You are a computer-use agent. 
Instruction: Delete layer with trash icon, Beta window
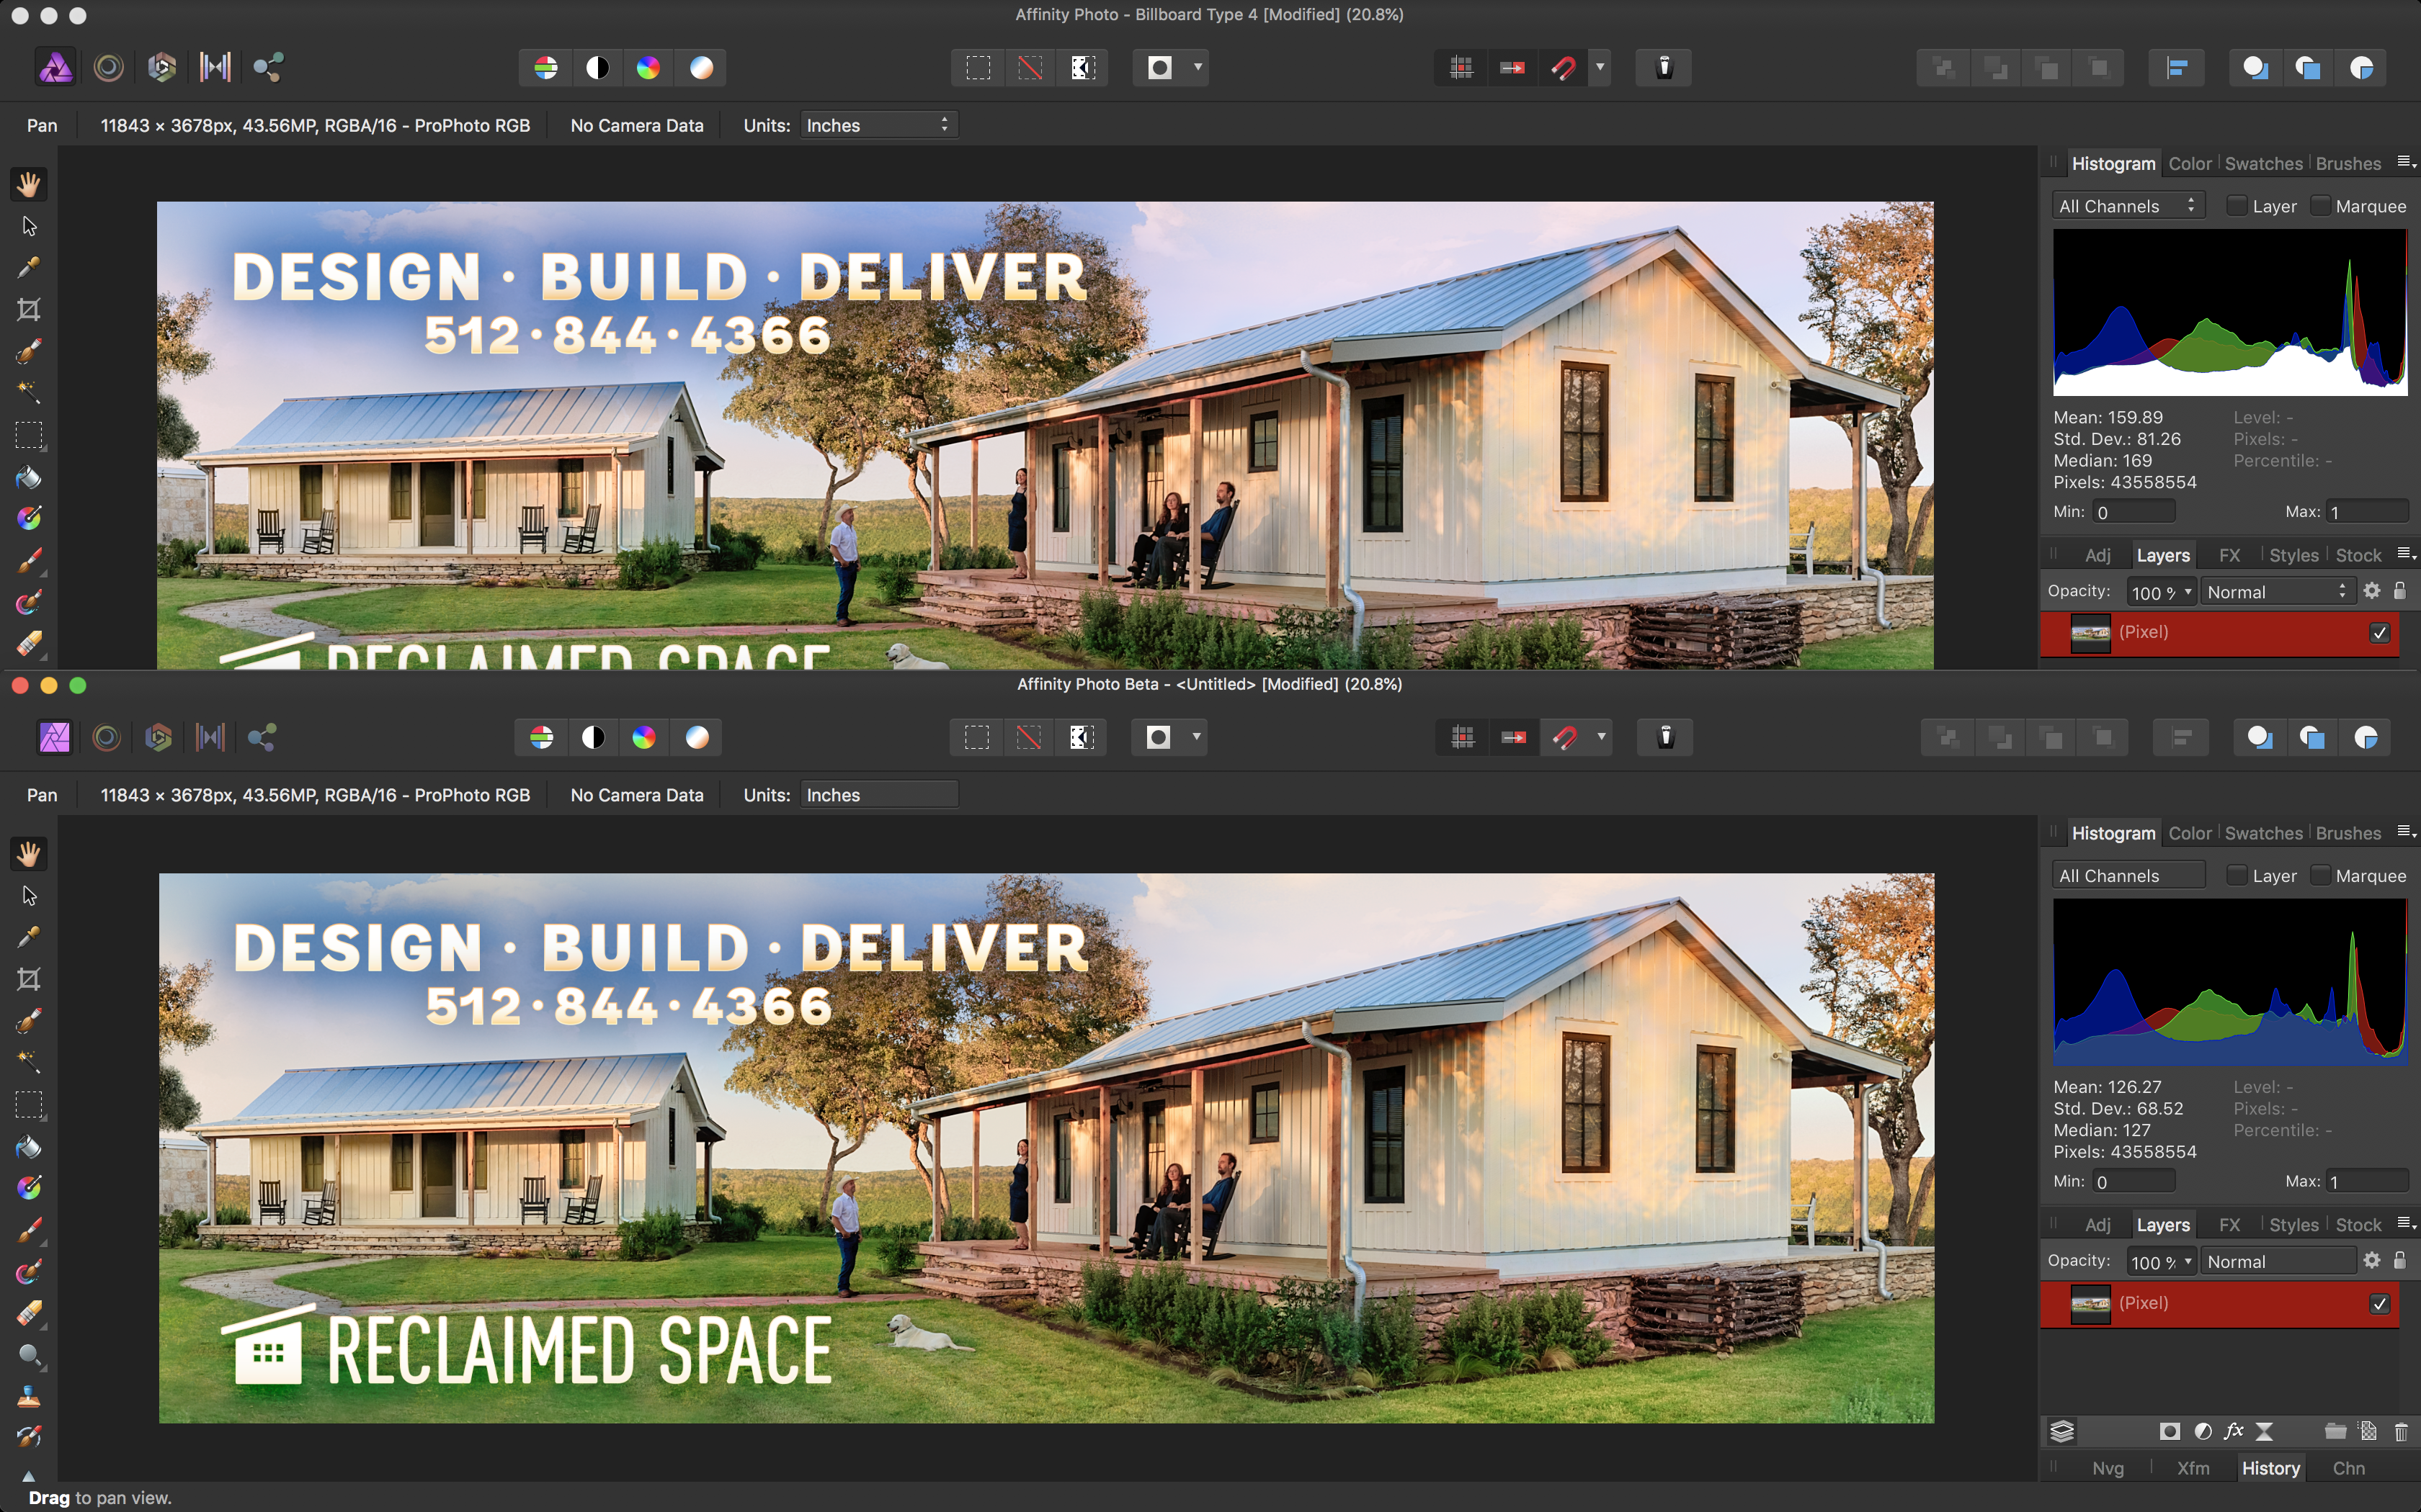point(2401,1432)
